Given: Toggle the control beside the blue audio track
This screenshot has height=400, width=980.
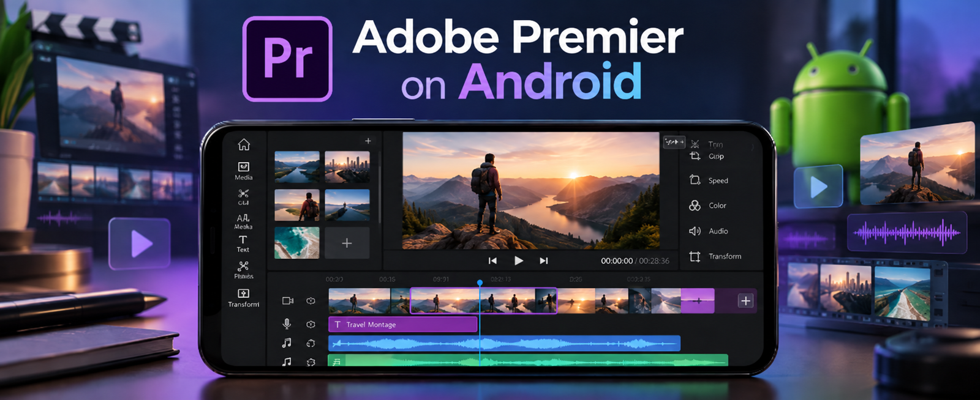Looking at the screenshot, I should click(x=311, y=343).
